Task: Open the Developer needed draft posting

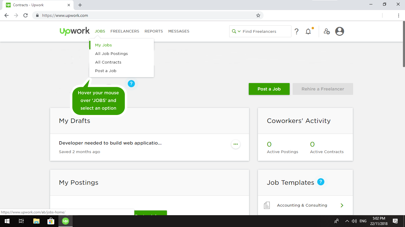Action: tap(110, 143)
